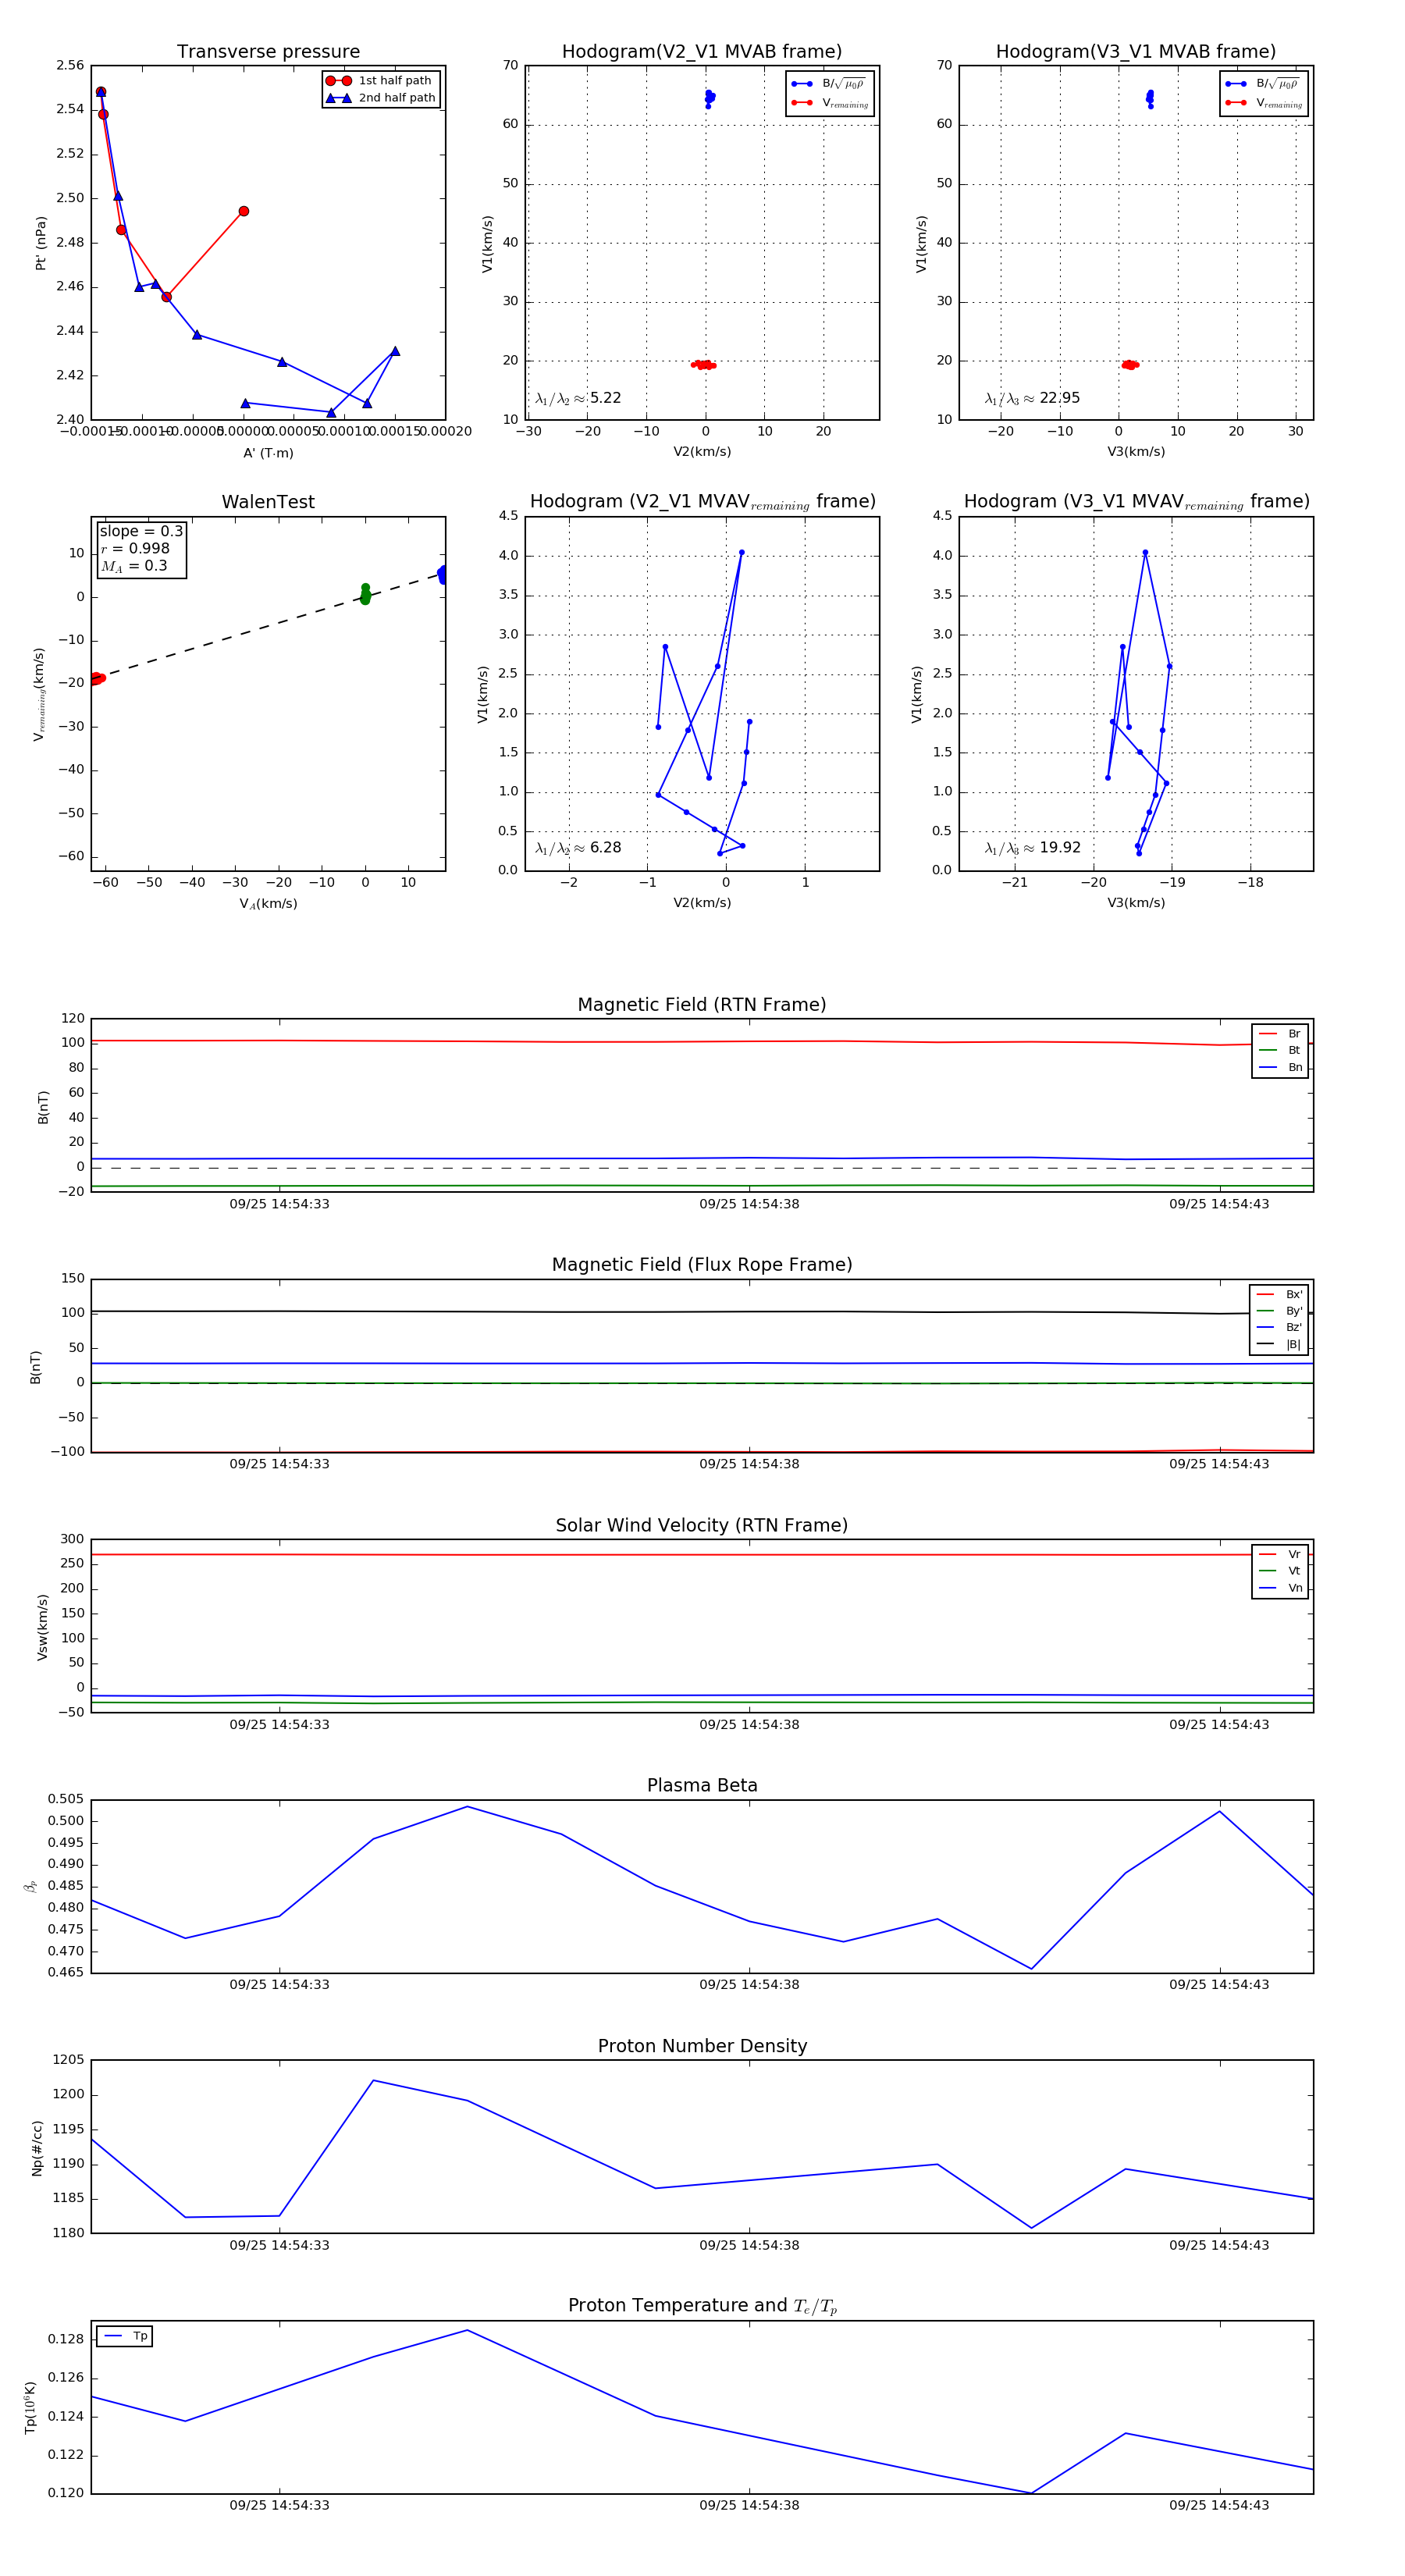Click the 'Hodogram(V3_V1 MVAB frame)' title
The width and height of the screenshot is (1405, 2576).
pyautogui.click(x=1136, y=52)
